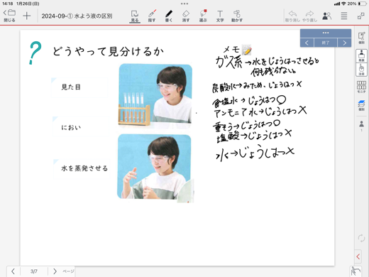Image resolution: width=369 pixels, height=277 pixels.
Task: Click the 3/7 page indicator
Action: [x=34, y=271]
